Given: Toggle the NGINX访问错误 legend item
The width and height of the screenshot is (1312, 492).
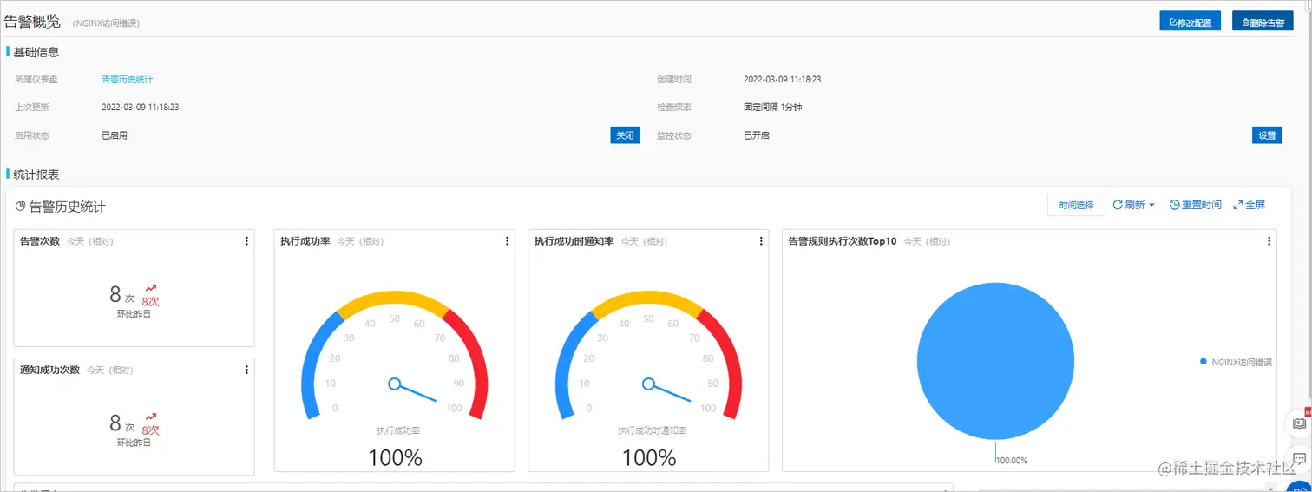Looking at the screenshot, I should (x=1236, y=362).
